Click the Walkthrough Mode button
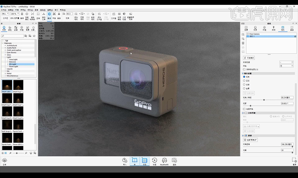 click(249, 58)
